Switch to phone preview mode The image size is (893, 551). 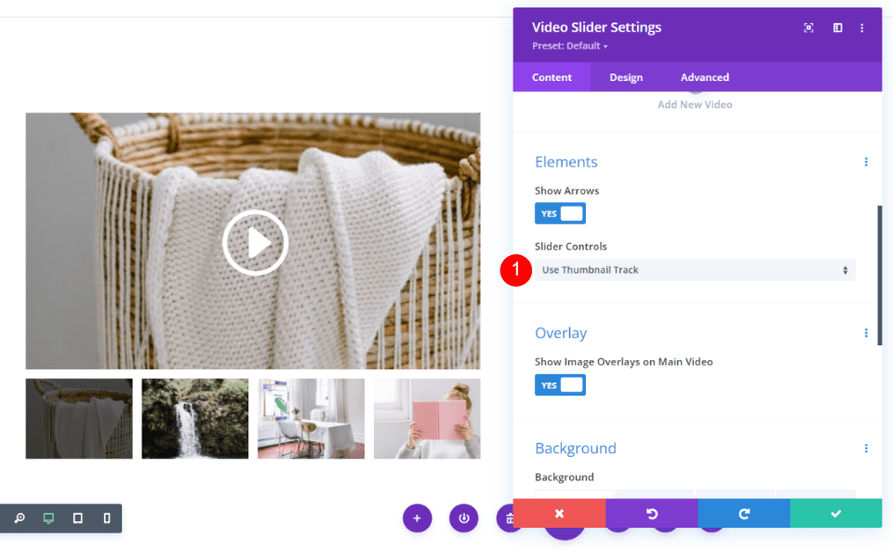105,518
